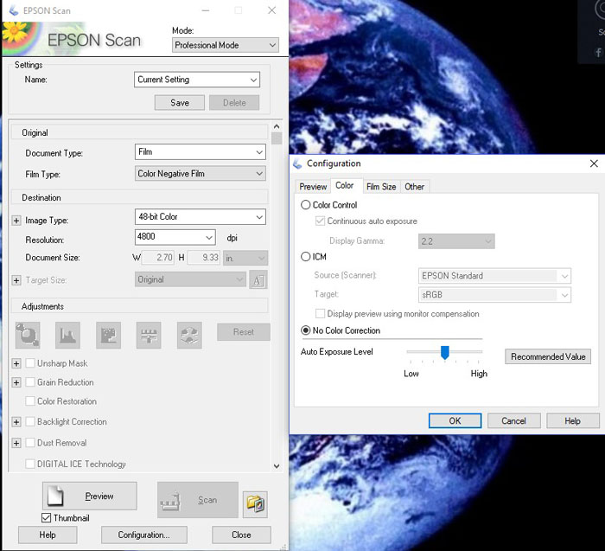Open the Image Type dropdown
Screen dimensions: 605x551
point(201,216)
